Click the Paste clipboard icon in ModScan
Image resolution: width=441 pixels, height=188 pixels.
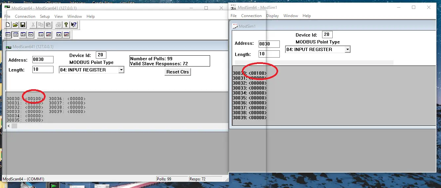(x=48, y=25)
